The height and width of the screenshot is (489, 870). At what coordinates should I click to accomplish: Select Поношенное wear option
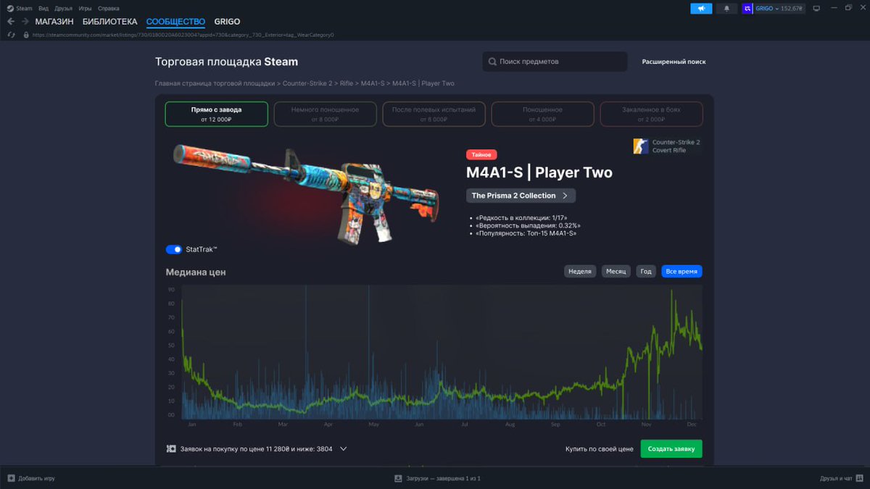click(x=542, y=114)
